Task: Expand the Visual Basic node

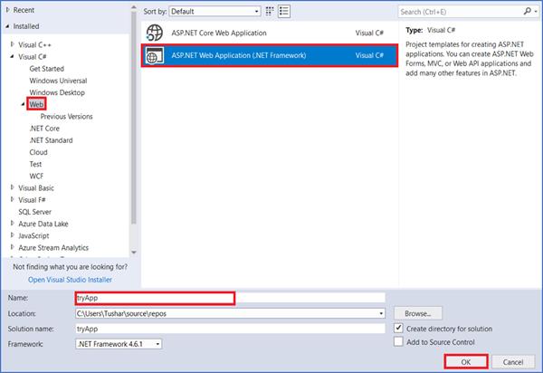Action: (13, 187)
